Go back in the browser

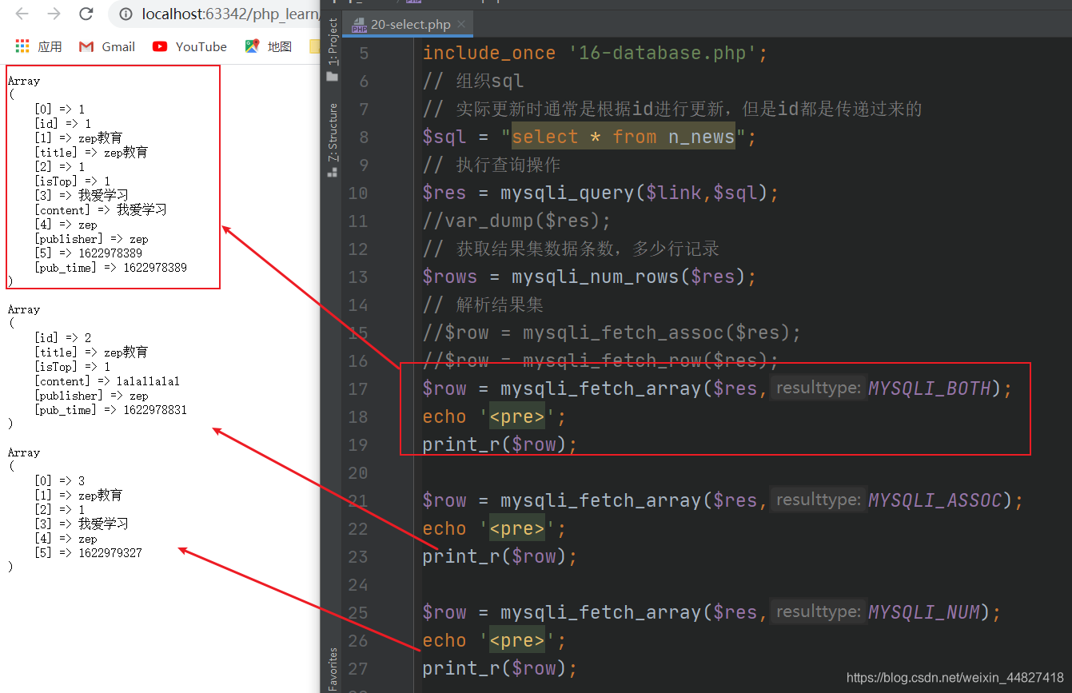tap(22, 14)
